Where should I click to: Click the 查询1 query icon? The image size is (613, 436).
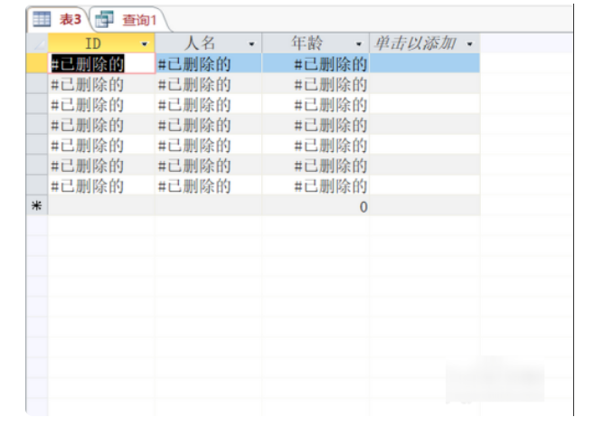pos(104,19)
